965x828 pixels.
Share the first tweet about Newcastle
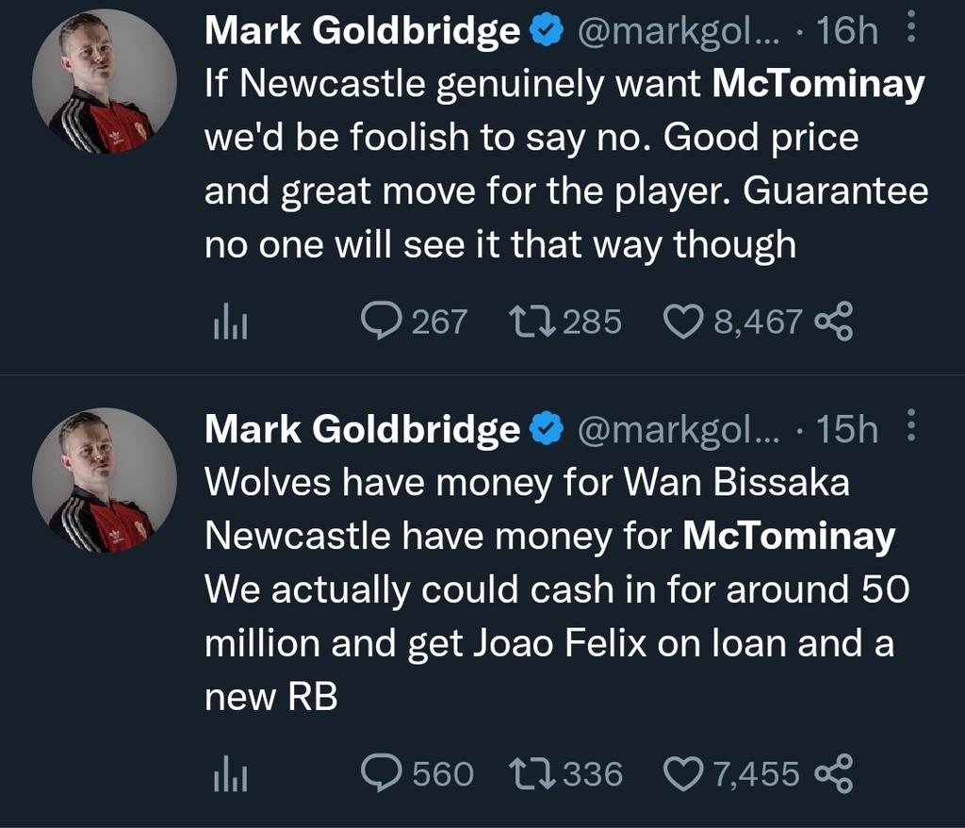click(833, 322)
